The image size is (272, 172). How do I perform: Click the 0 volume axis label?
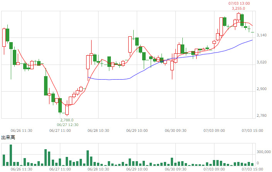tap(258, 163)
